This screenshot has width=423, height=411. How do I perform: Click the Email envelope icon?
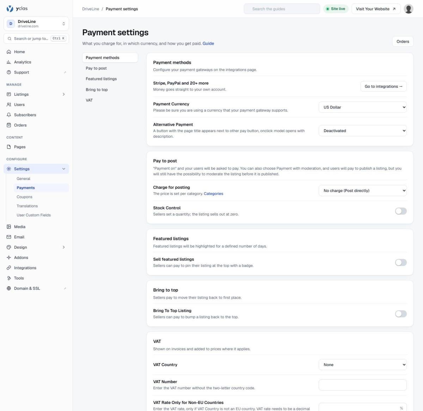(x=9, y=237)
